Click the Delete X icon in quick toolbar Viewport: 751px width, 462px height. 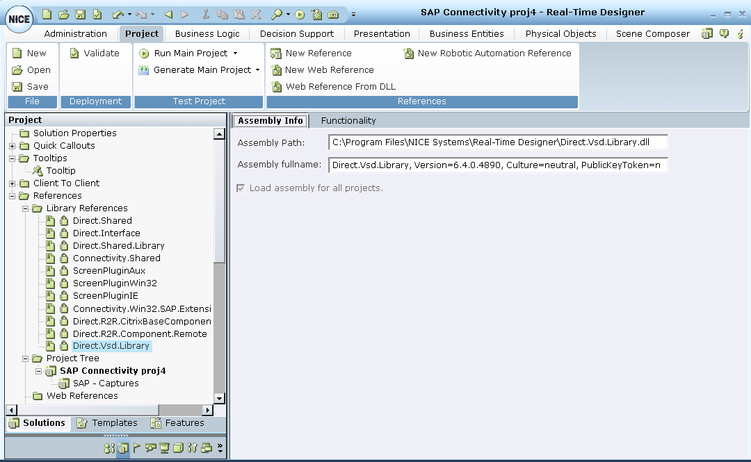(256, 15)
